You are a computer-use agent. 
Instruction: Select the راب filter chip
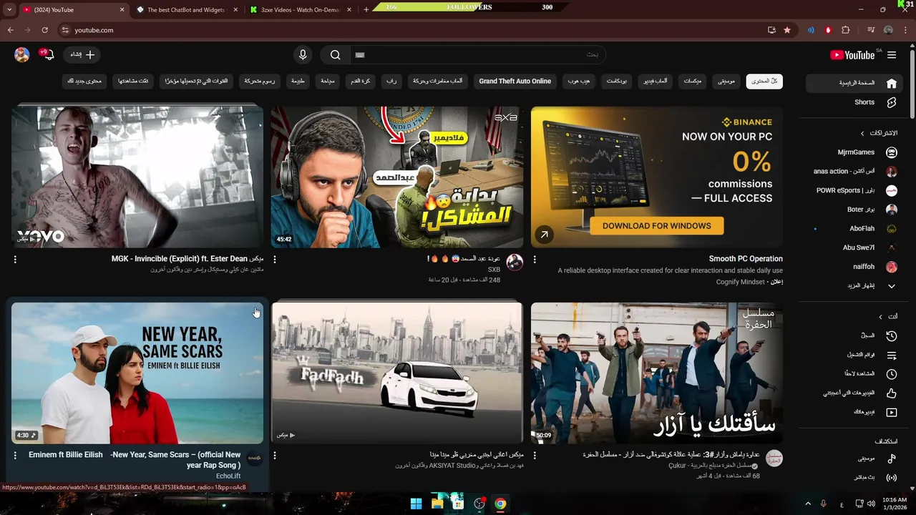[x=391, y=82]
